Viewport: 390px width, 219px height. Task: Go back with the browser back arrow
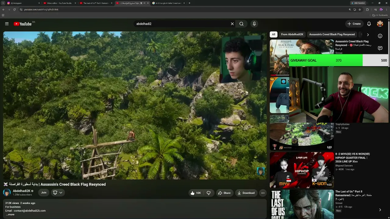click(x=3, y=9)
